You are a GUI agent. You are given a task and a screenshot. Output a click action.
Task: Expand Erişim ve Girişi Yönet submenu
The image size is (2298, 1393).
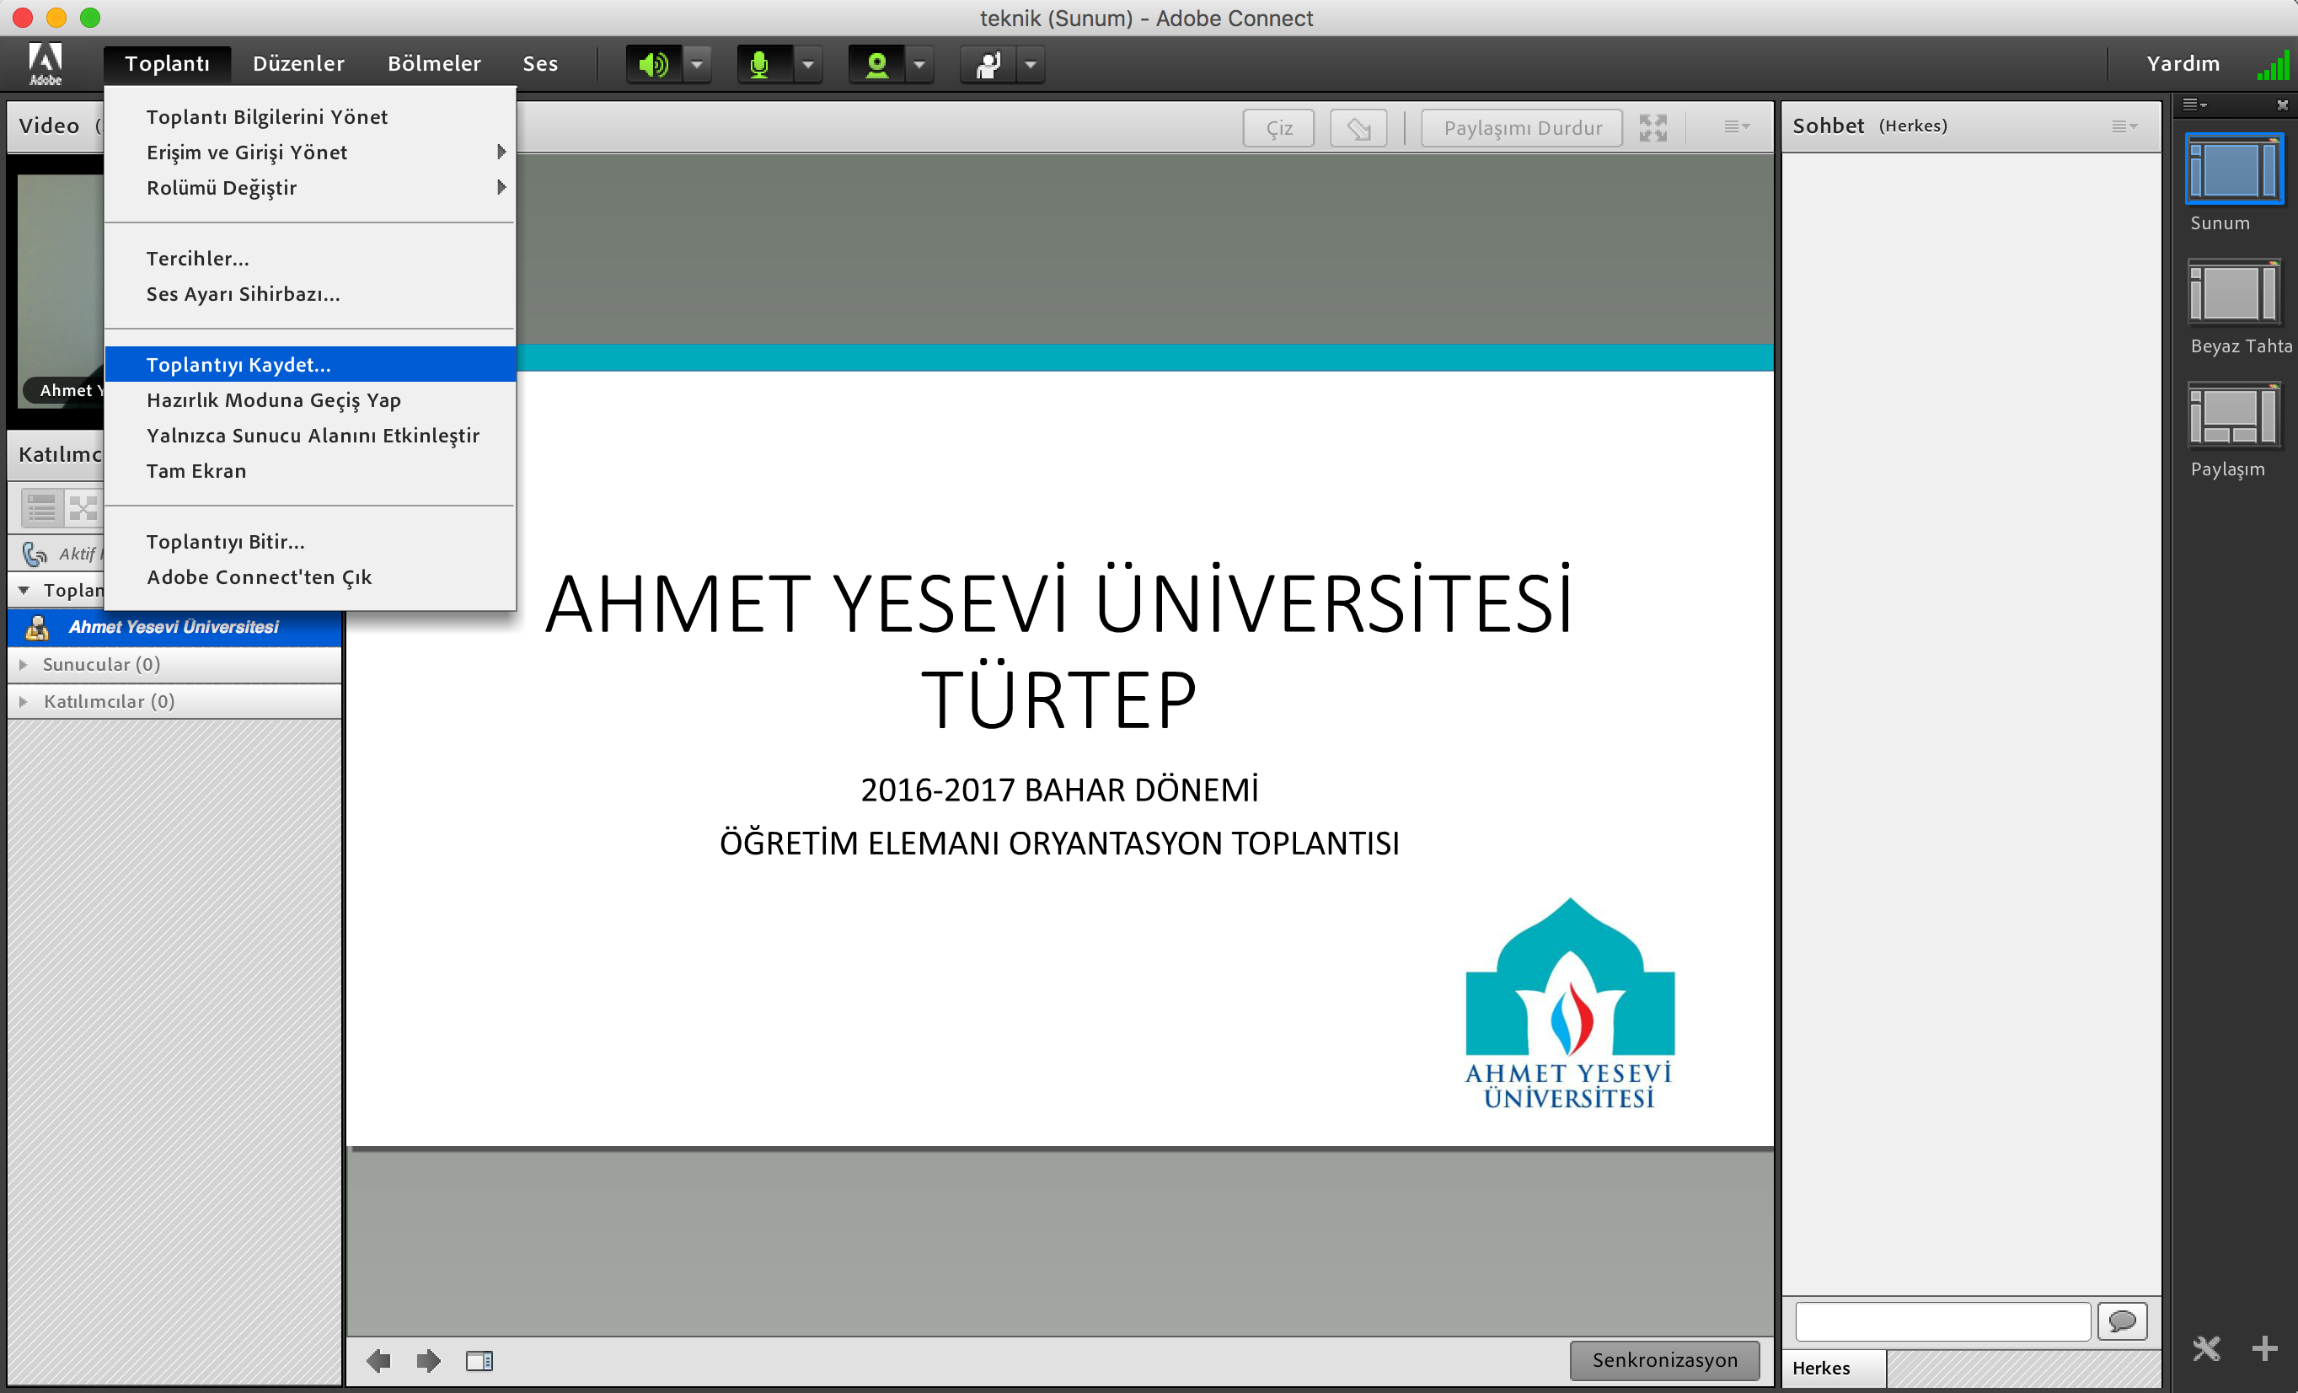[x=311, y=152]
